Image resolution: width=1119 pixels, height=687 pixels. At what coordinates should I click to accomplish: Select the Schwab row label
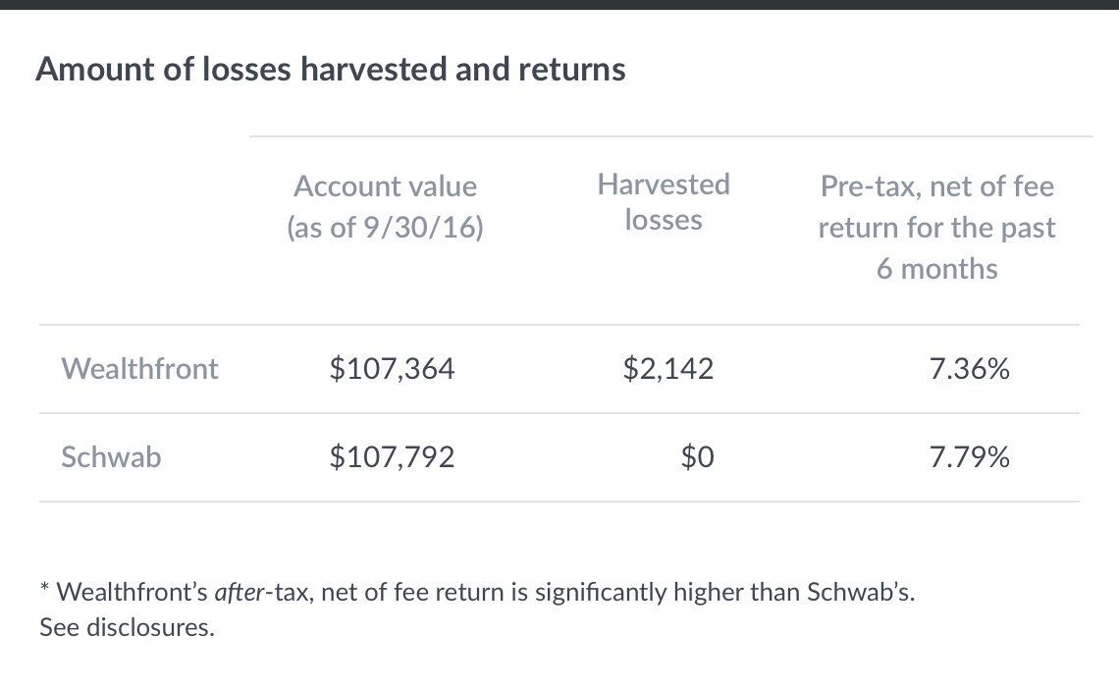click(x=111, y=457)
